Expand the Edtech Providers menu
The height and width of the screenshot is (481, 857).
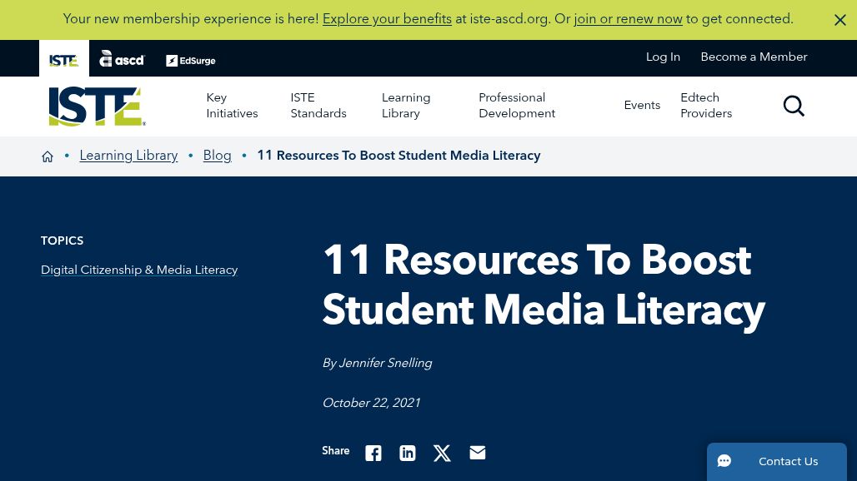point(706,106)
